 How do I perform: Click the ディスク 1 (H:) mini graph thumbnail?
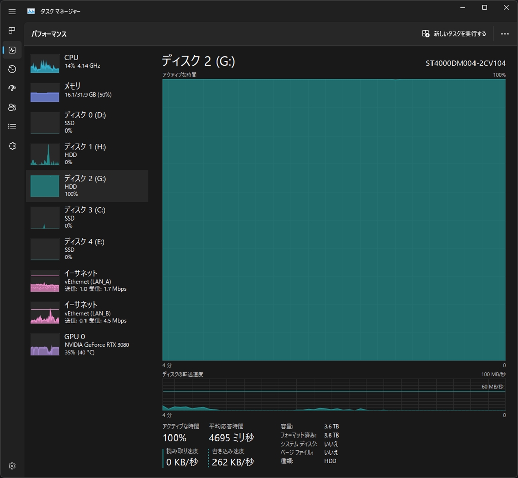(x=45, y=154)
